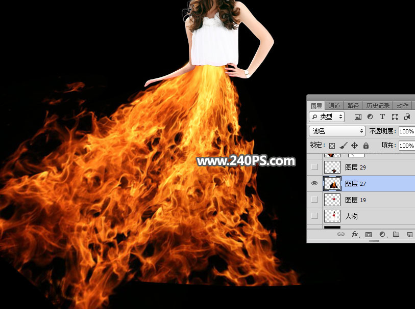415x309 pixels.
Task: Switch to the 图层 tab
Action: 316,106
